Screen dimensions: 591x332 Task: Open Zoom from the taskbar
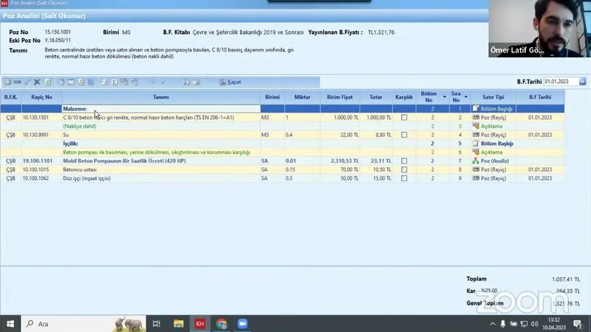(242, 324)
